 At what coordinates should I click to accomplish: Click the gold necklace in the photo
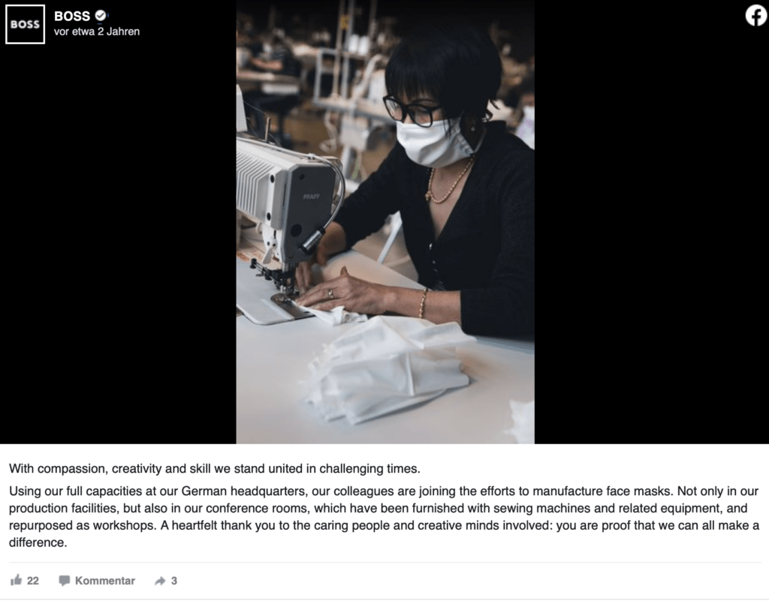pyautogui.click(x=449, y=182)
